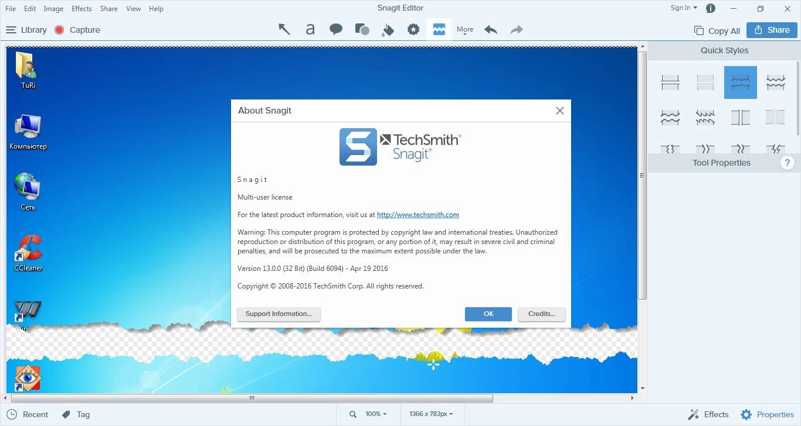Click OK in About Snagit dialog

click(x=488, y=314)
